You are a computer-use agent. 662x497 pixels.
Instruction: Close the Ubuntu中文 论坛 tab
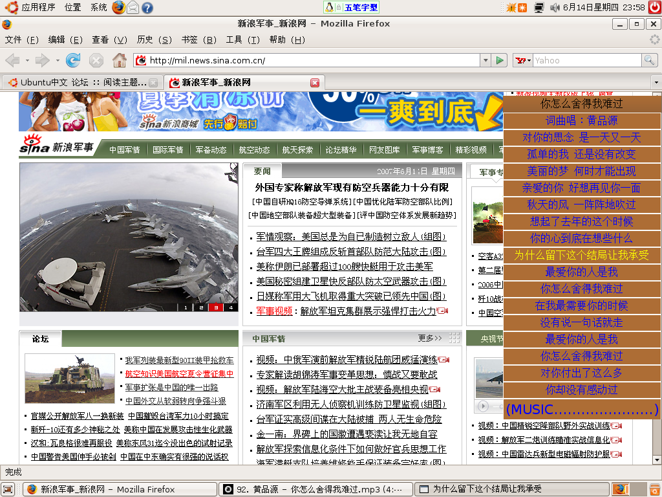tap(154, 82)
